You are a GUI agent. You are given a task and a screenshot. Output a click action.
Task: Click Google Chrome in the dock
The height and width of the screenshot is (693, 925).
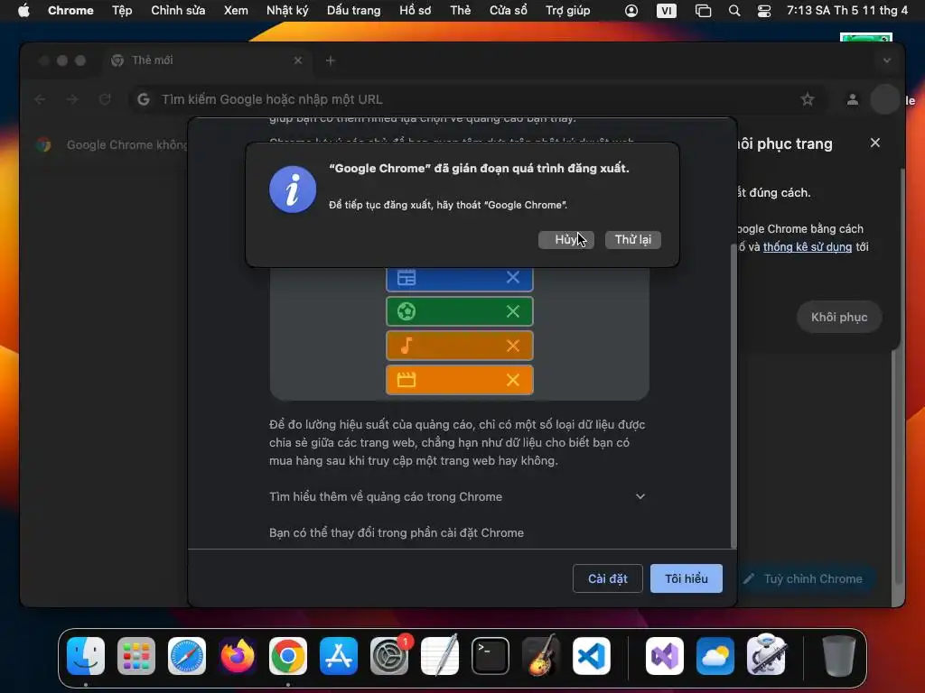point(288,656)
